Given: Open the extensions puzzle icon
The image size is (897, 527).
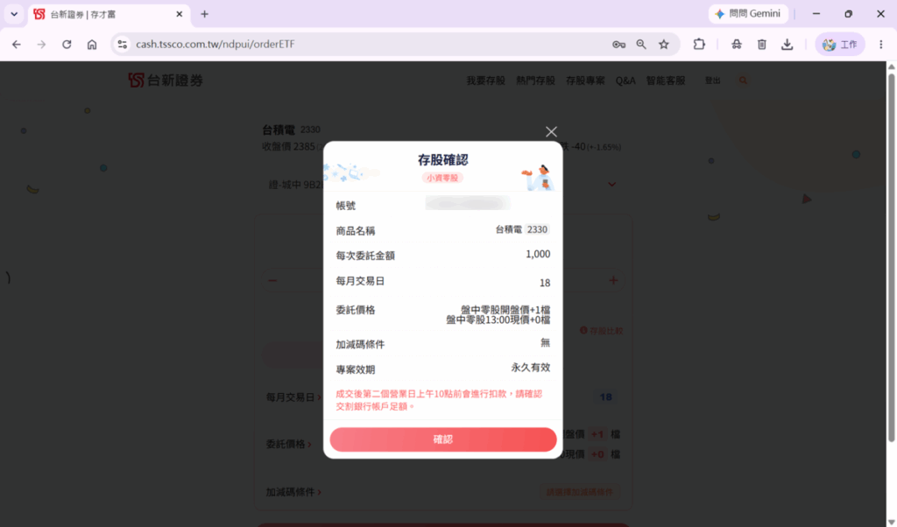Looking at the screenshot, I should click(x=699, y=44).
